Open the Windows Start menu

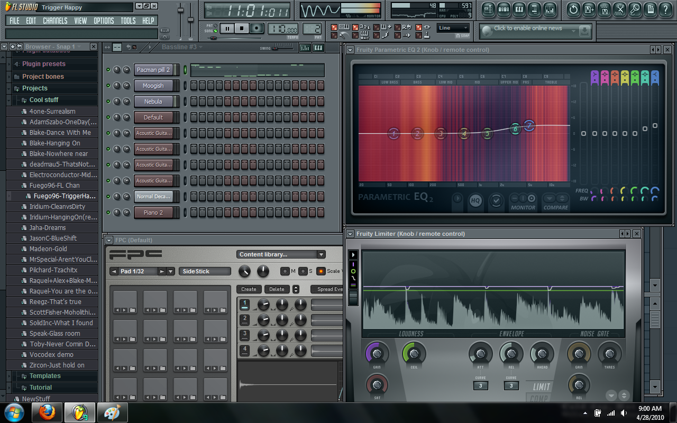coord(14,412)
